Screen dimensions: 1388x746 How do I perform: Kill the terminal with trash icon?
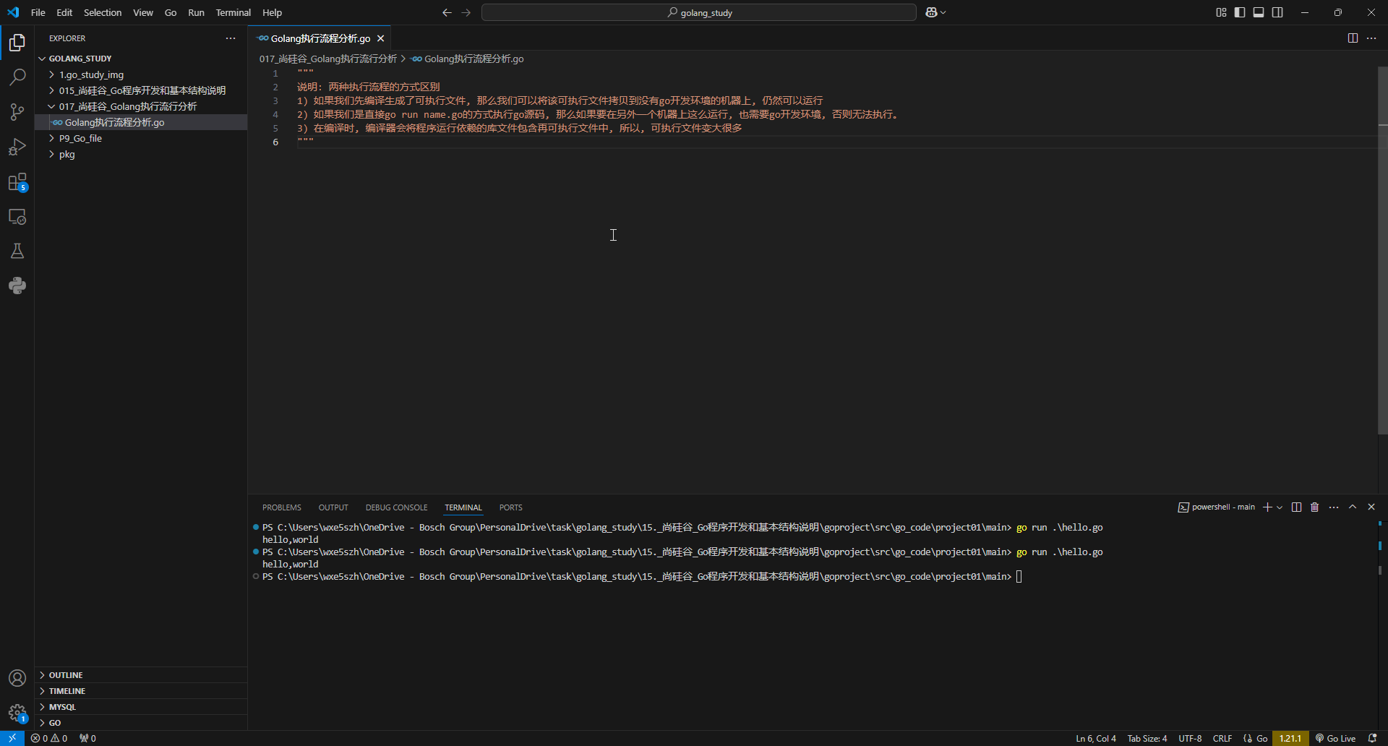(x=1315, y=507)
